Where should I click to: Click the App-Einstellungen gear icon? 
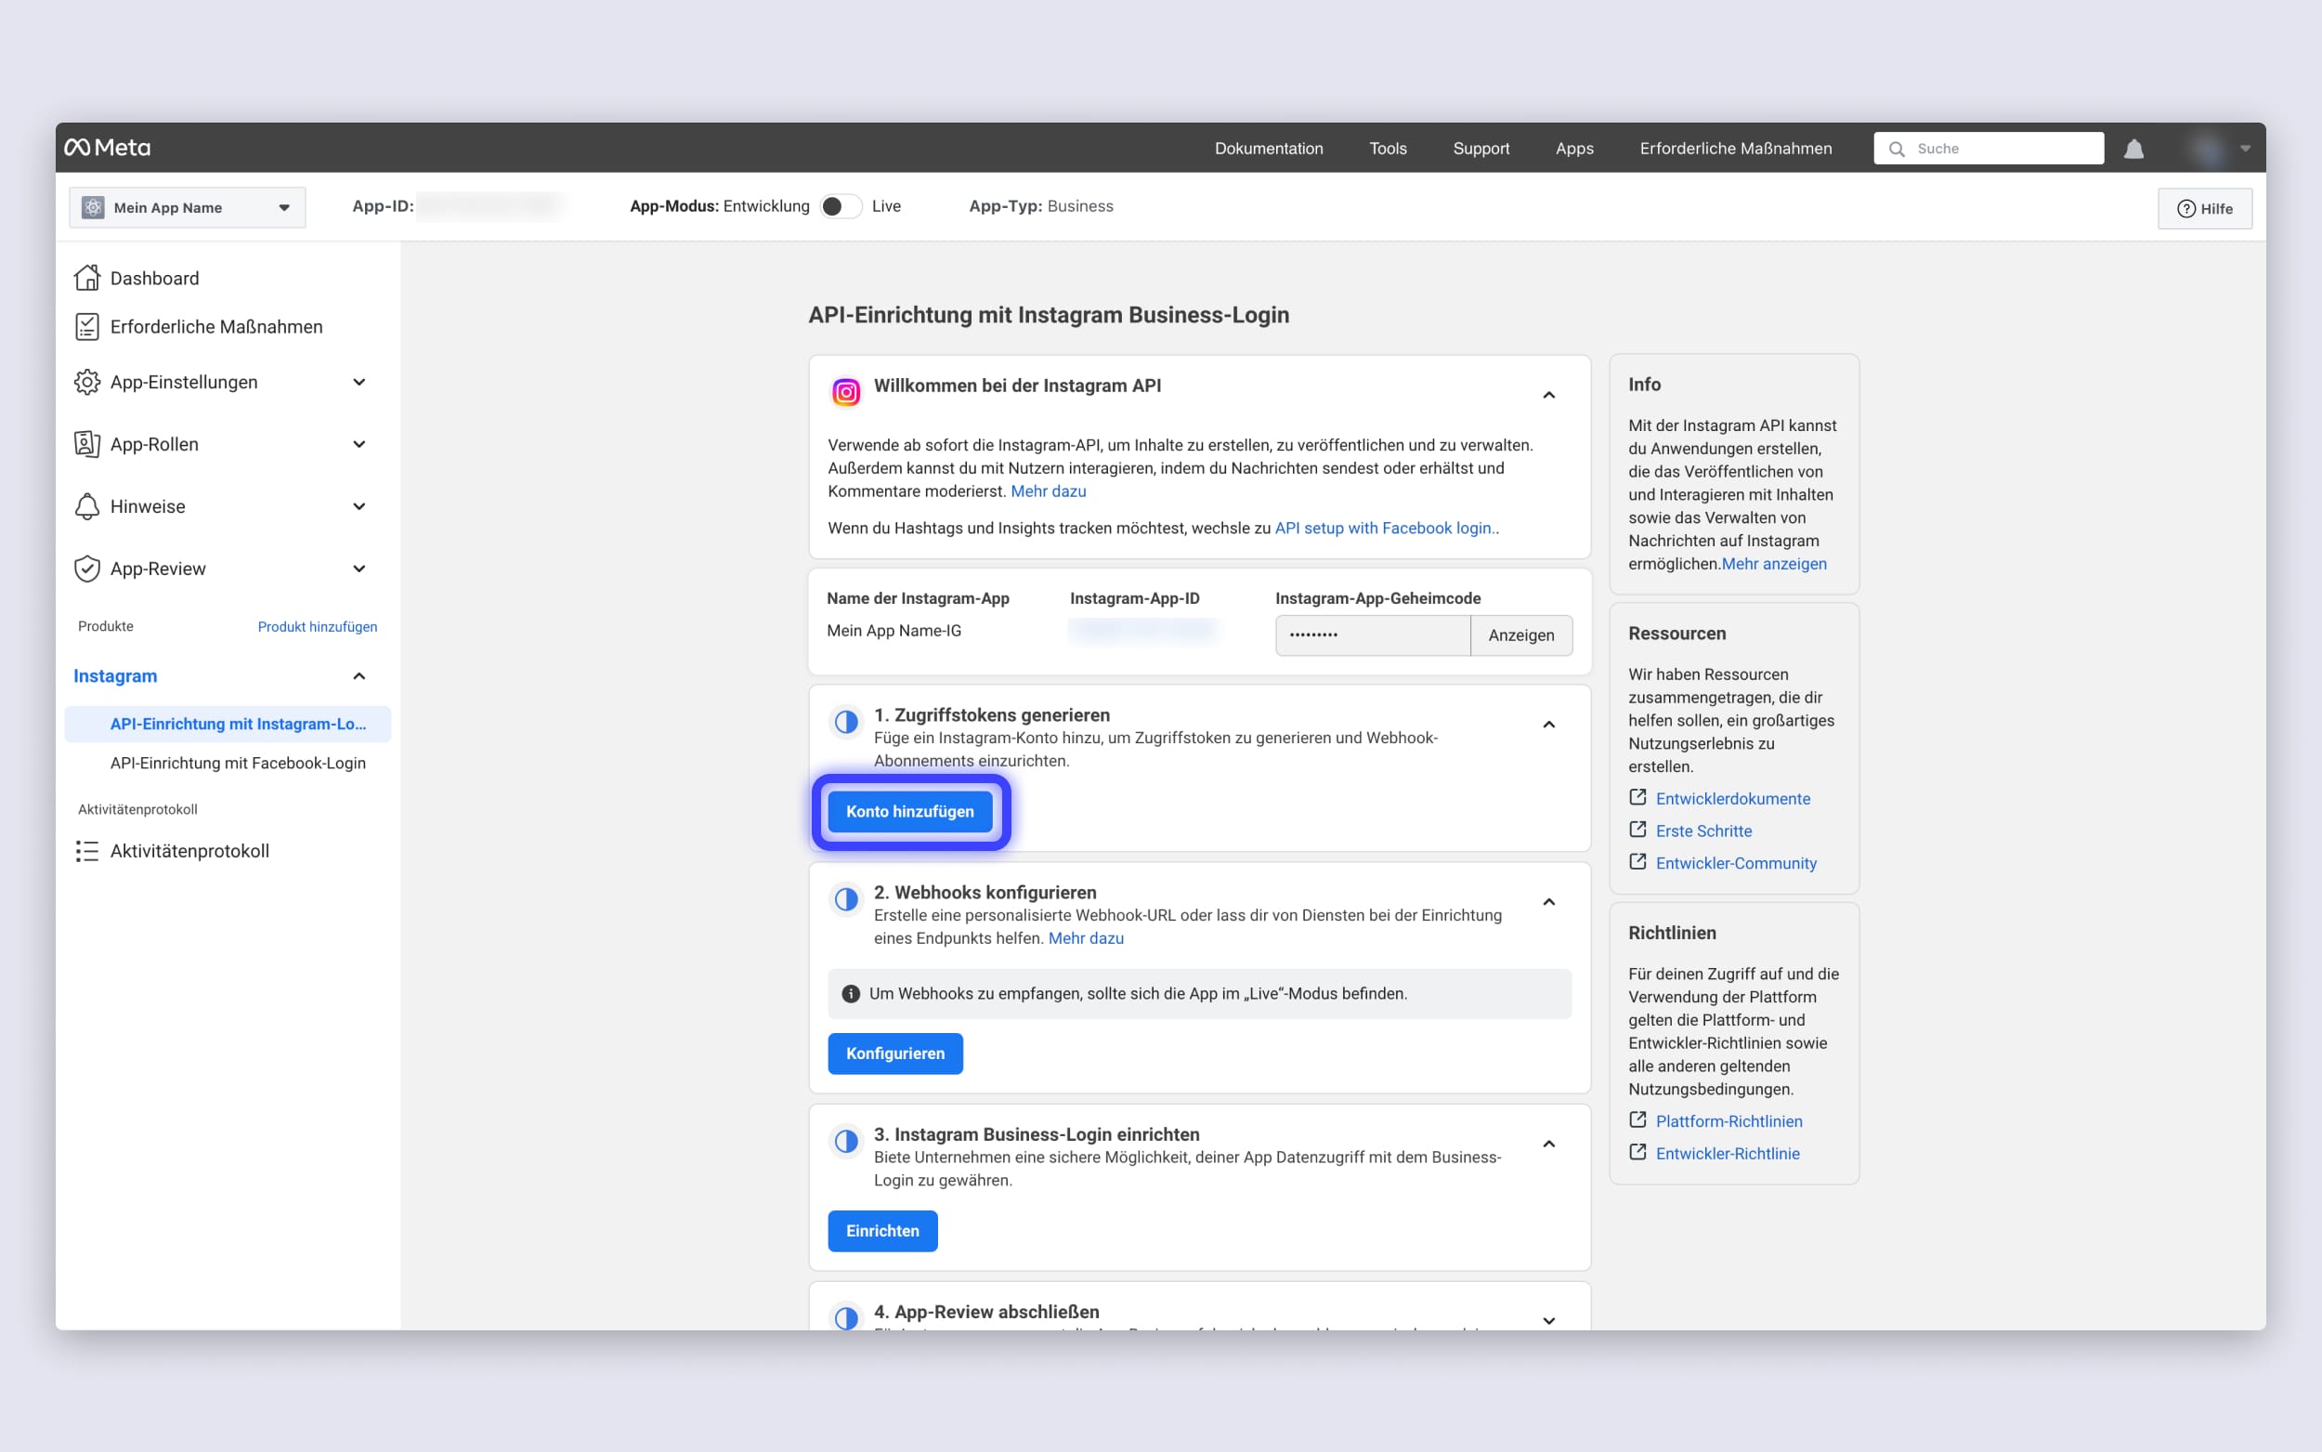tap(87, 382)
